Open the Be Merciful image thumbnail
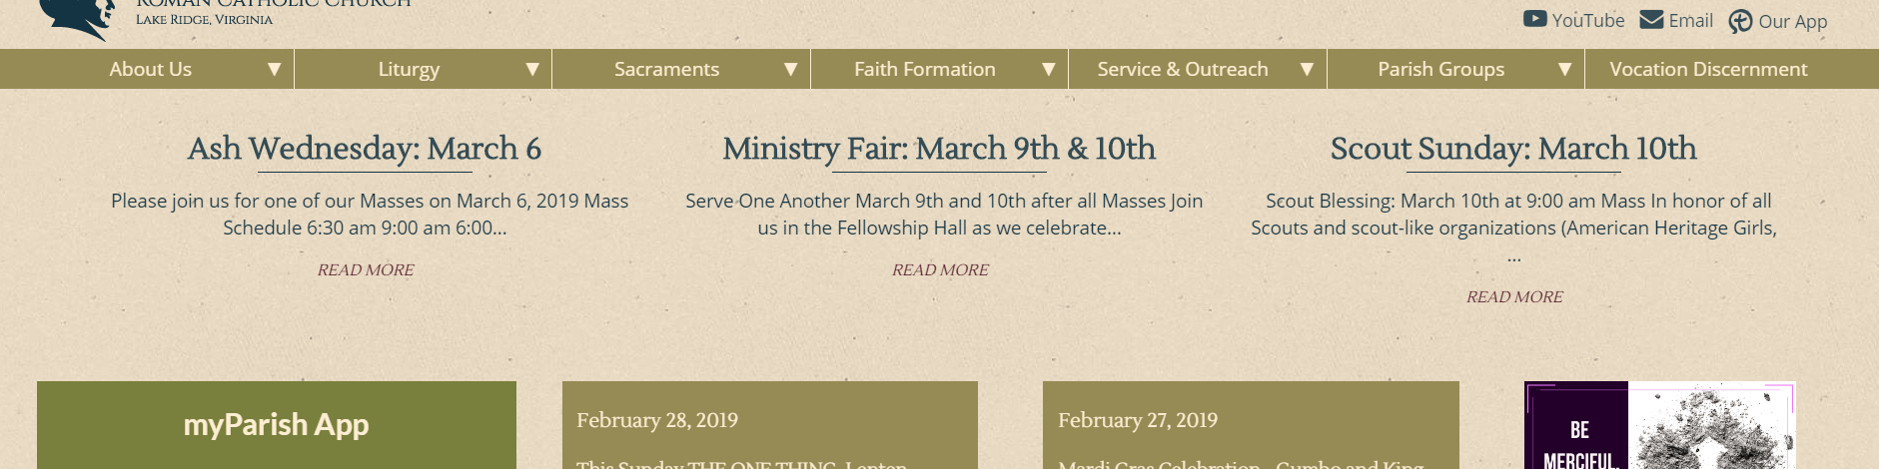This screenshot has height=469, width=1879. pos(1659,426)
